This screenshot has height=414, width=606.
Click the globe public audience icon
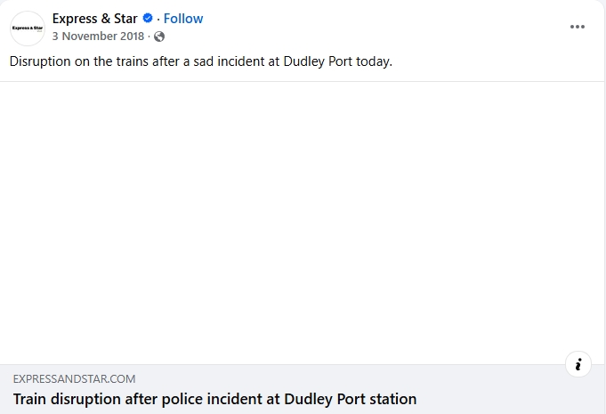click(159, 37)
